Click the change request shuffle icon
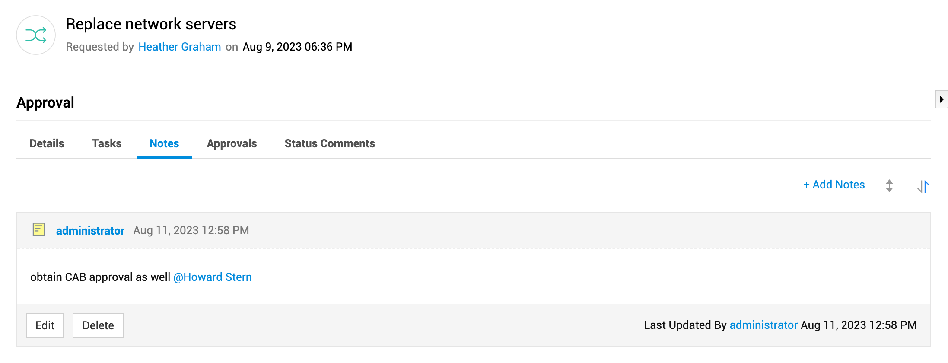Screen dimensions: 948x363 [x=36, y=35]
